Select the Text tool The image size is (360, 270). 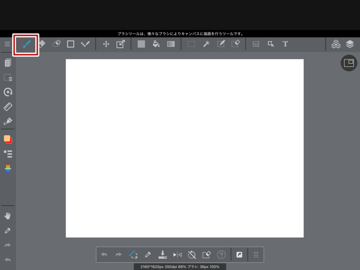pyautogui.click(x=285, y=44)
